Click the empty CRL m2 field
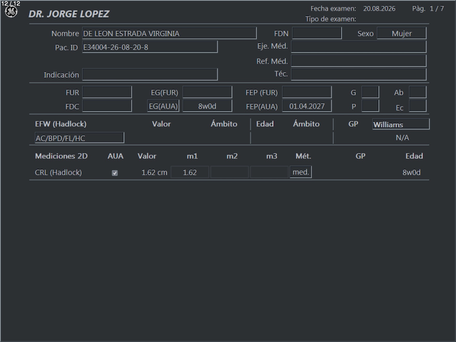The height and width of the screenshot is (342, 456). point(230,172)
